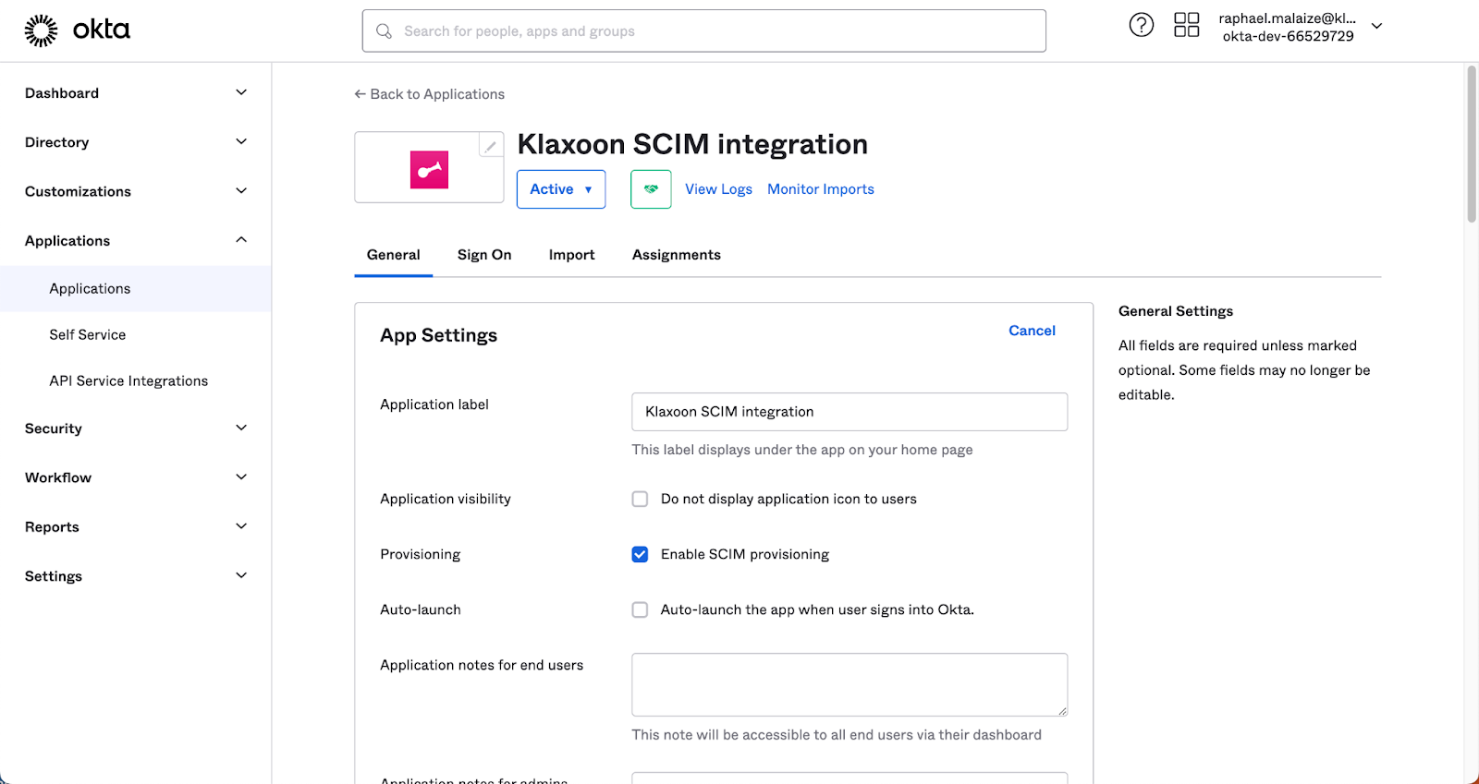Uncheck Enable SCIM provisioning
Image resolution: width=1479 pixels, height=784 pixels.
click(x=640, y=555)
